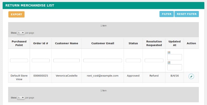Sort by the Customer Email column header
This screenshot has width=207, height=105.
click(x=103, y=43)
